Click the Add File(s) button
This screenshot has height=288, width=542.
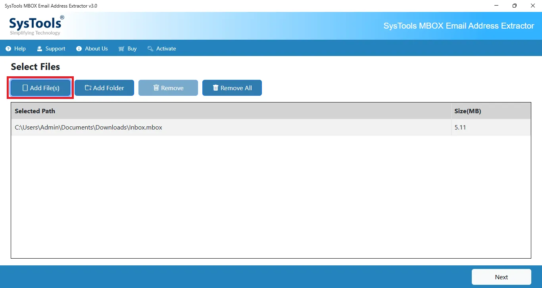tap(40, 88)
